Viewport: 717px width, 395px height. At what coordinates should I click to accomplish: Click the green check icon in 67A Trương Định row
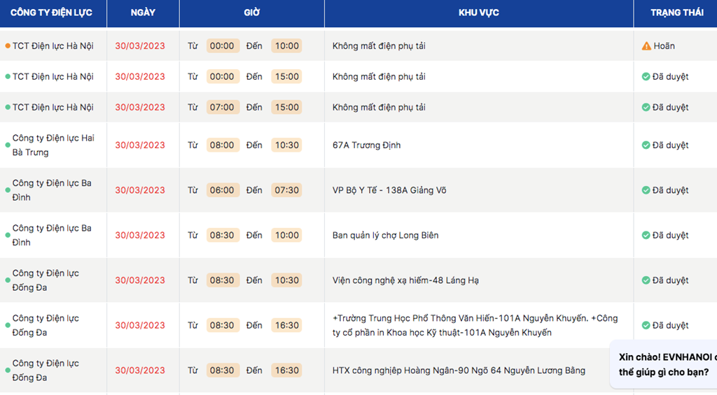tap(646, 145)
